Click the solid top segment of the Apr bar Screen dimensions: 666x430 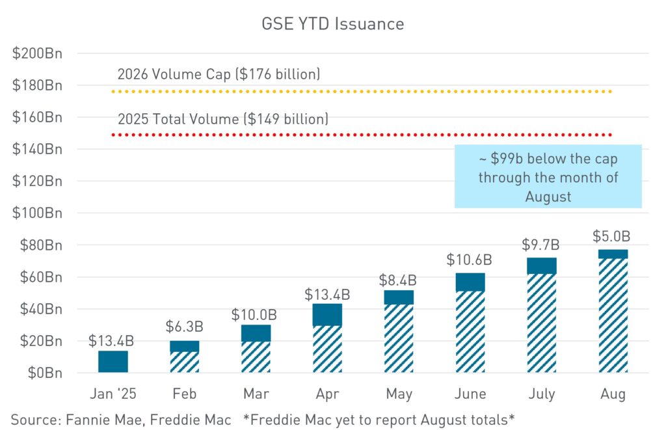[x=328, y=315]
